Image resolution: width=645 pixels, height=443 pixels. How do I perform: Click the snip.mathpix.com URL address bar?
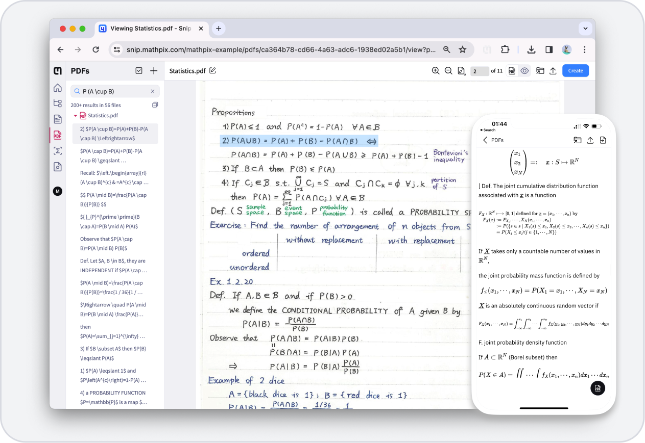tap(281, 49)
